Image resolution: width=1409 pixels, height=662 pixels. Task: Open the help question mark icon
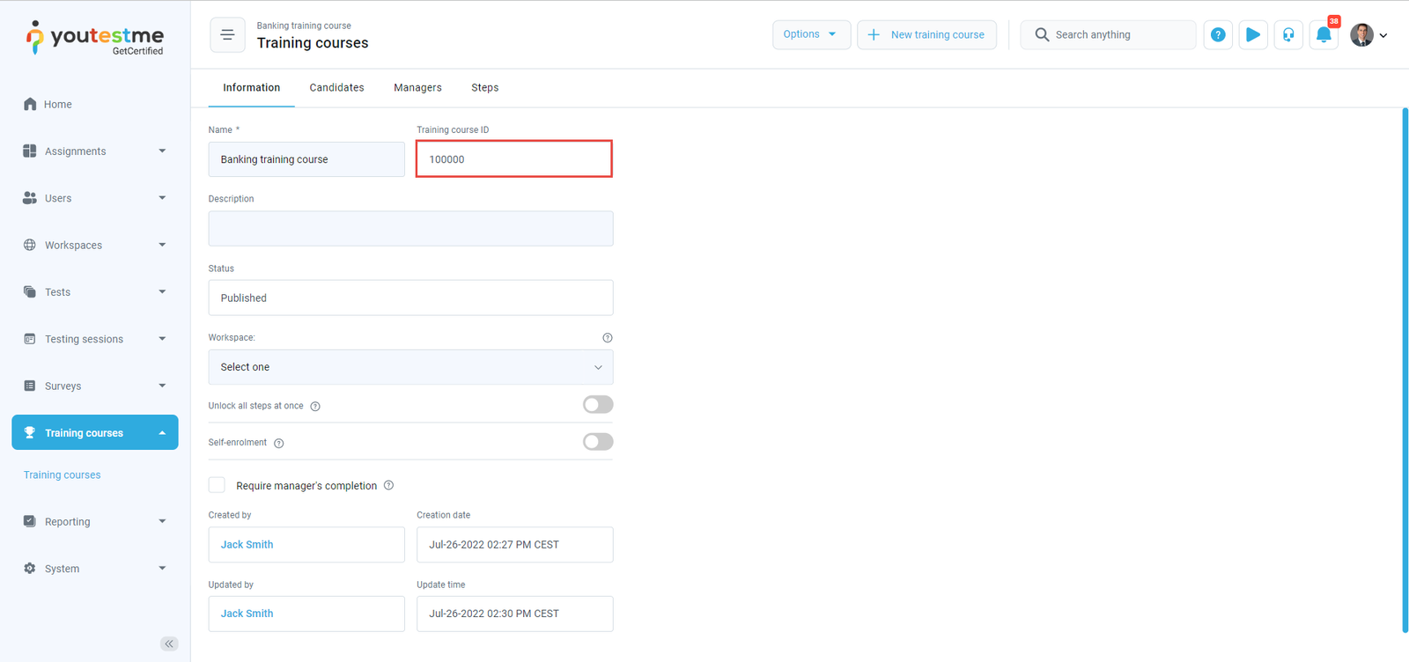pyautogui.click(x=1217, y=35)
